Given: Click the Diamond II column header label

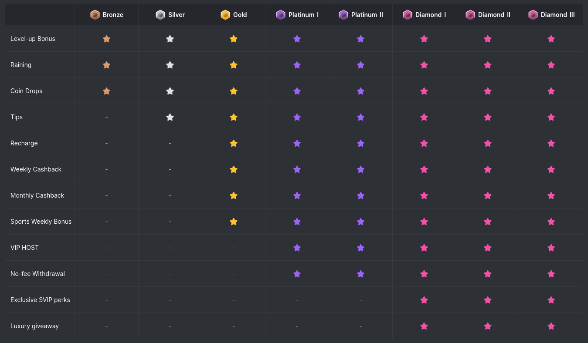Looking at the screenshot, I should coord(494,15).
